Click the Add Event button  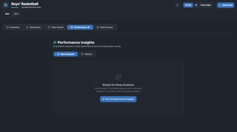[226, 5]
